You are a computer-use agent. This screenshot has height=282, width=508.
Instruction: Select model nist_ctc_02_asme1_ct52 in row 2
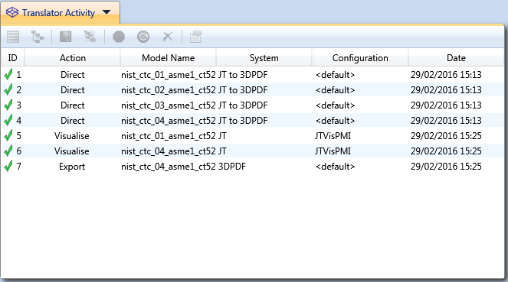click(168, 90)
